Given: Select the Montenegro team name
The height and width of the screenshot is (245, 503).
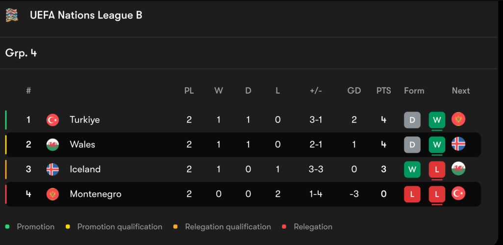Looking at the screenshot, I should coord(96,194).
